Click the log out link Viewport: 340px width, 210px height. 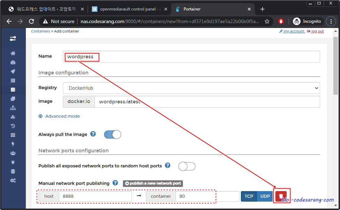(x=316, y=31)
